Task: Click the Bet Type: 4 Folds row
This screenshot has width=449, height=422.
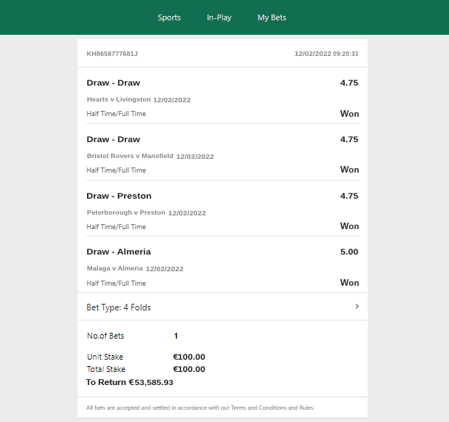Action: [223, 307]
